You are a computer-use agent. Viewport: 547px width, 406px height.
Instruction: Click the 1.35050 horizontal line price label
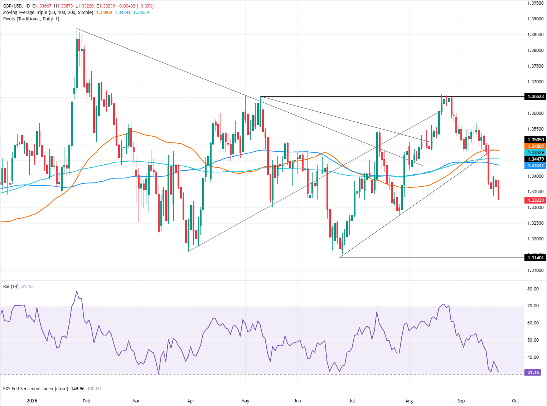(x=535, y=140)
